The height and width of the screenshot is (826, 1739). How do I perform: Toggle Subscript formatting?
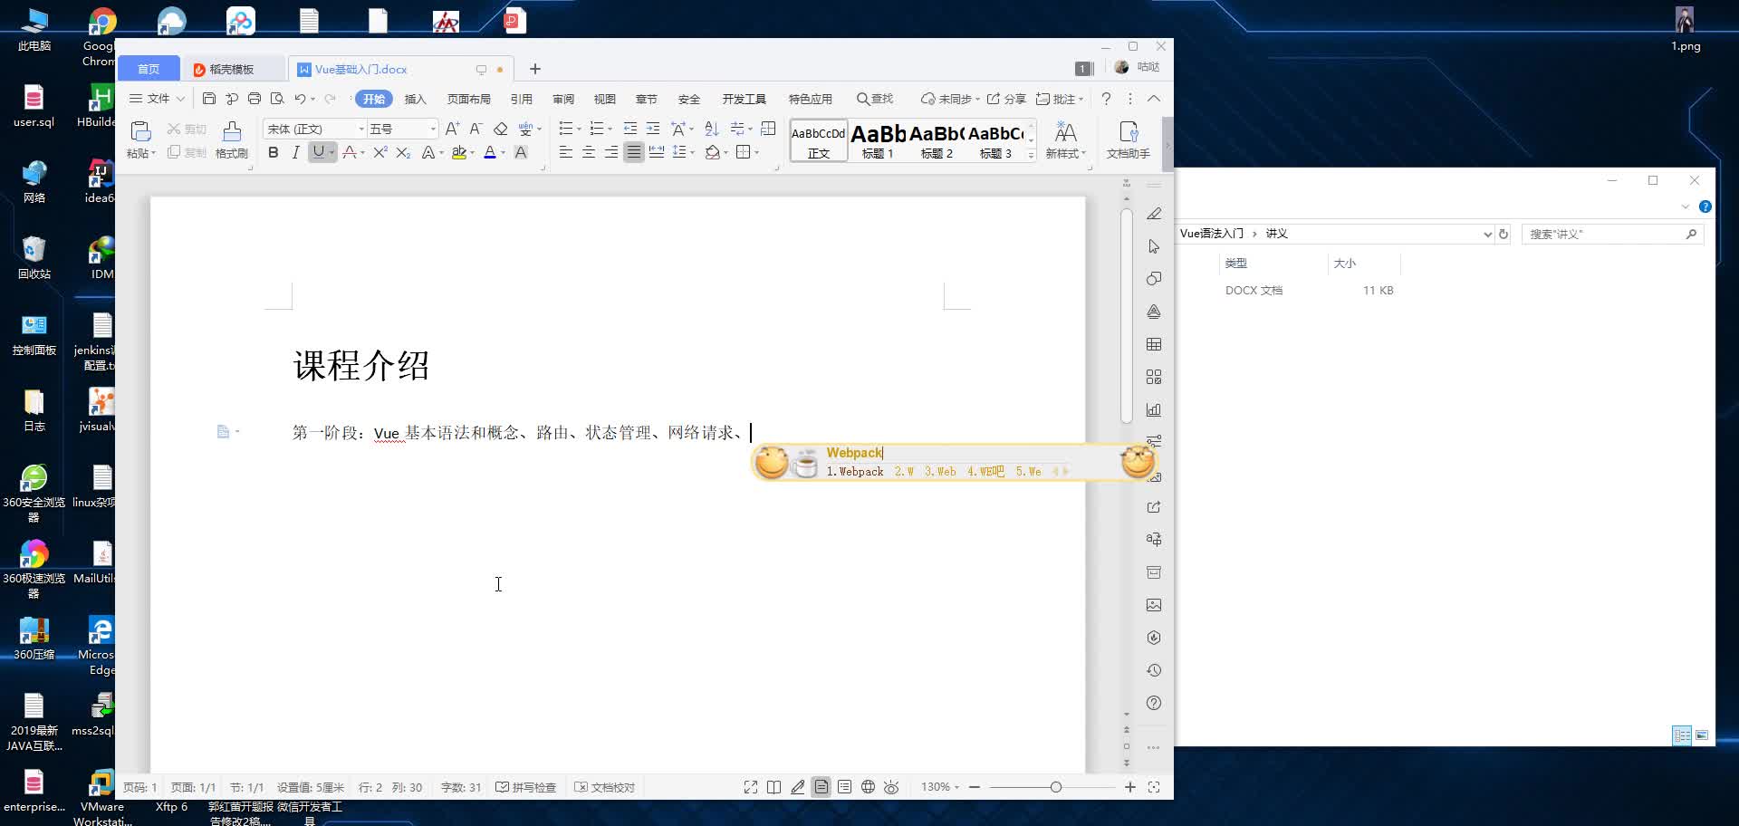point(403,152)
